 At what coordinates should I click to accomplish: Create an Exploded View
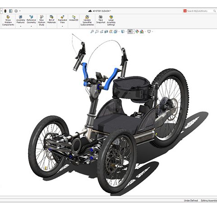pos(62,19)
